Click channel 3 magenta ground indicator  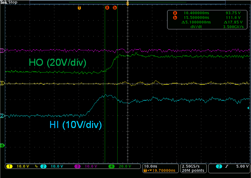(2, 51)
